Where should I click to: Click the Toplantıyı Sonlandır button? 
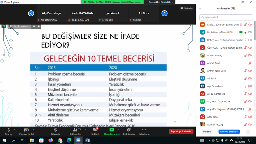[x=181, y=132]
